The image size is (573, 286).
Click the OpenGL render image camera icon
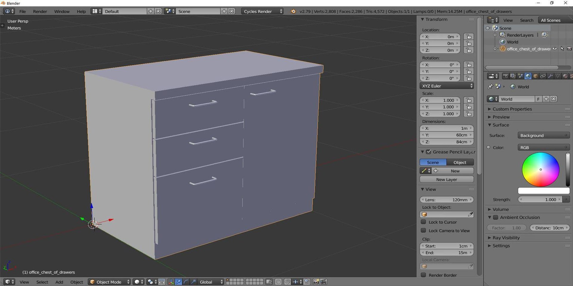(316, 282)
